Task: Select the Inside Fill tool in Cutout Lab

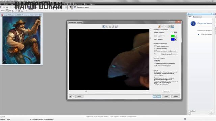Action: [x=162, y=26]
